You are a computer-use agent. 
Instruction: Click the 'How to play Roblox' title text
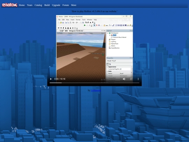point(94,11)
